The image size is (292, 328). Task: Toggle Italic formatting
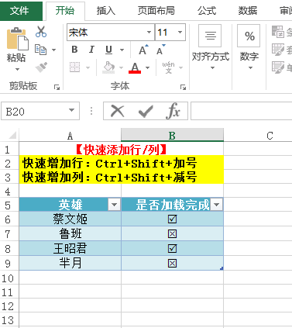coord(91,50)
